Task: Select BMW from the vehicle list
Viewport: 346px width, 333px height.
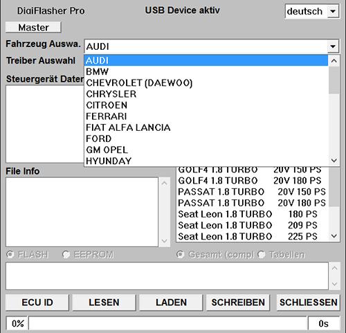Action: 206,71
